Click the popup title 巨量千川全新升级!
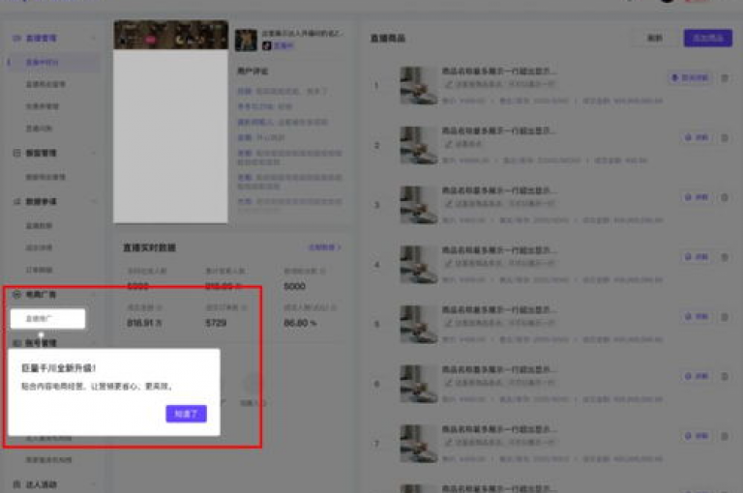This screenshot has width=743, height=493. (59, 368)
